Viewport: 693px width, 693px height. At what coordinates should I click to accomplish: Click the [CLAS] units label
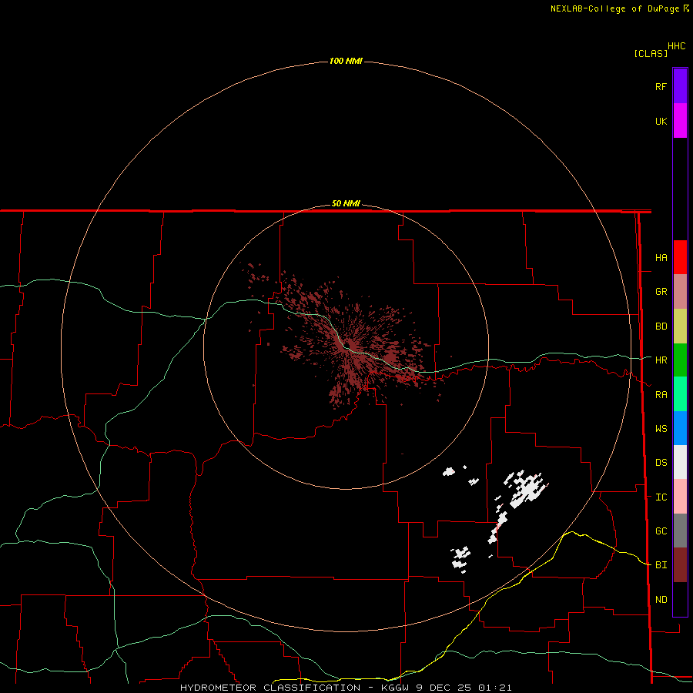(x=651, y=53)
